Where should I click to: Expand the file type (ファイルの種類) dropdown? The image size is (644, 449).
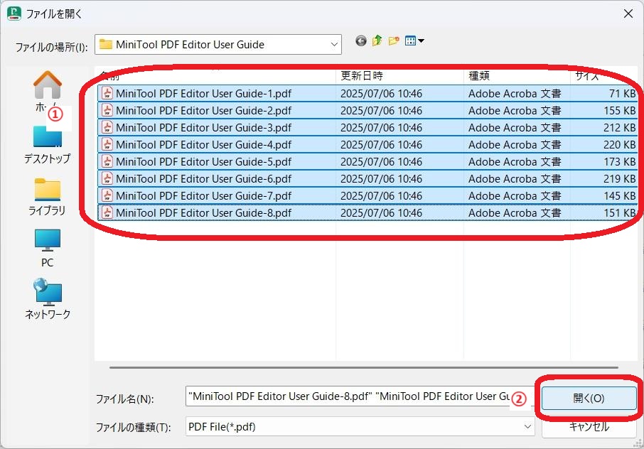point(527,427)
